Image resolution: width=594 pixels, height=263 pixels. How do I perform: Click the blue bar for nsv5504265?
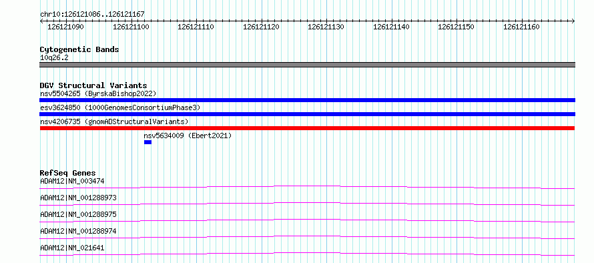coord(307,100)
